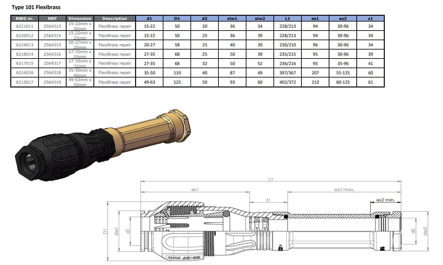Click z1 value 60

[371, 73]
